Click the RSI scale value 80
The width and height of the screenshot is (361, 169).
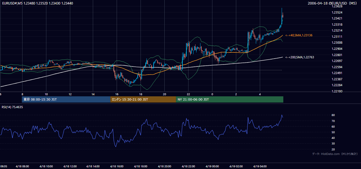[333, 115]
